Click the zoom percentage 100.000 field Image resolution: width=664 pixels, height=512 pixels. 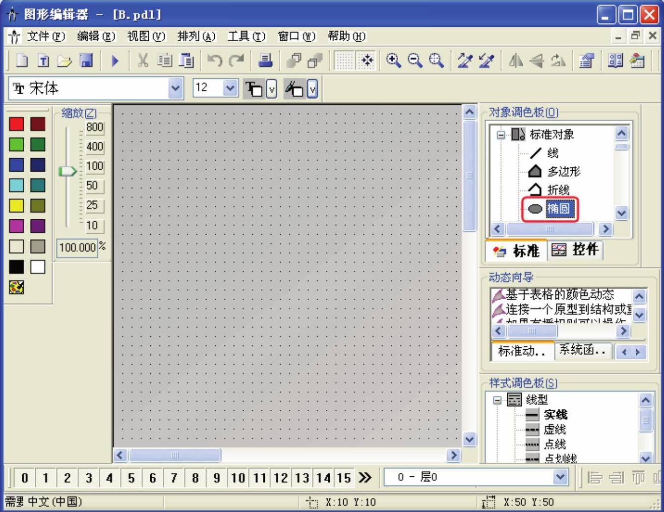click(x=77, y=247)
